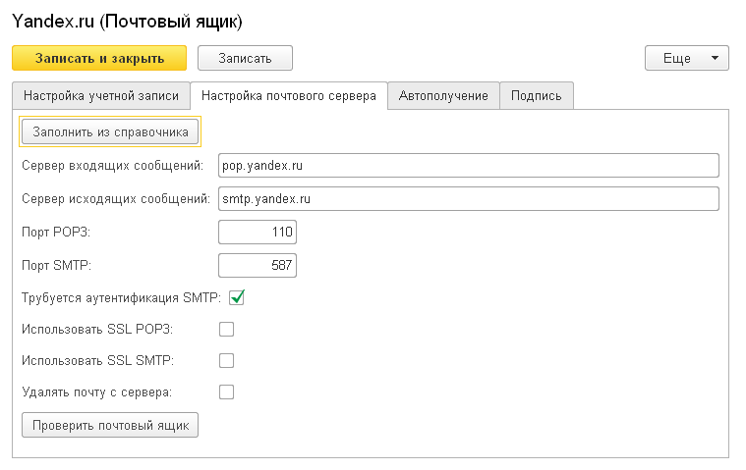Click the Записать и закрыть button
The height and width of the screenshot is (470, 746).
(99, 58)
